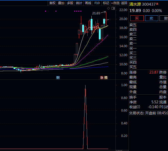Open F10 company information
Screen dimensions: 168x151
tap(97, 3)
